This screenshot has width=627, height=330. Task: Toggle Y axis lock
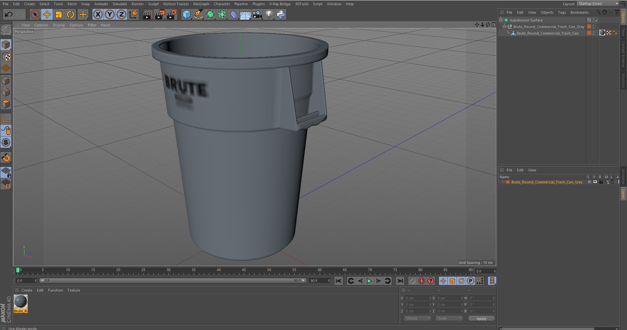(110, 14)
